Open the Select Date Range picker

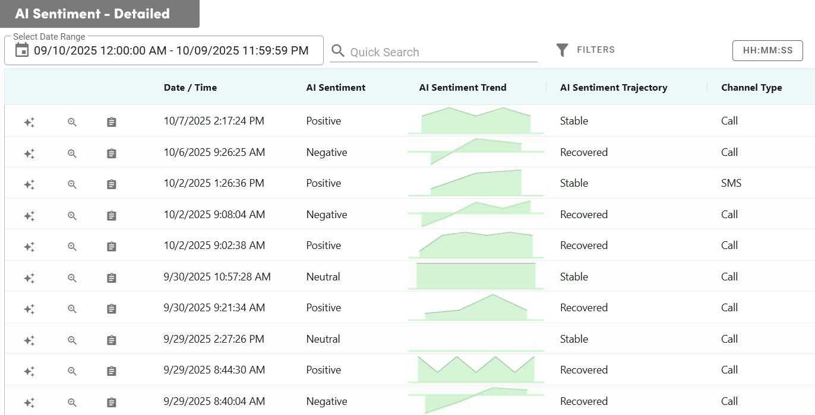[x=170, y=50]
